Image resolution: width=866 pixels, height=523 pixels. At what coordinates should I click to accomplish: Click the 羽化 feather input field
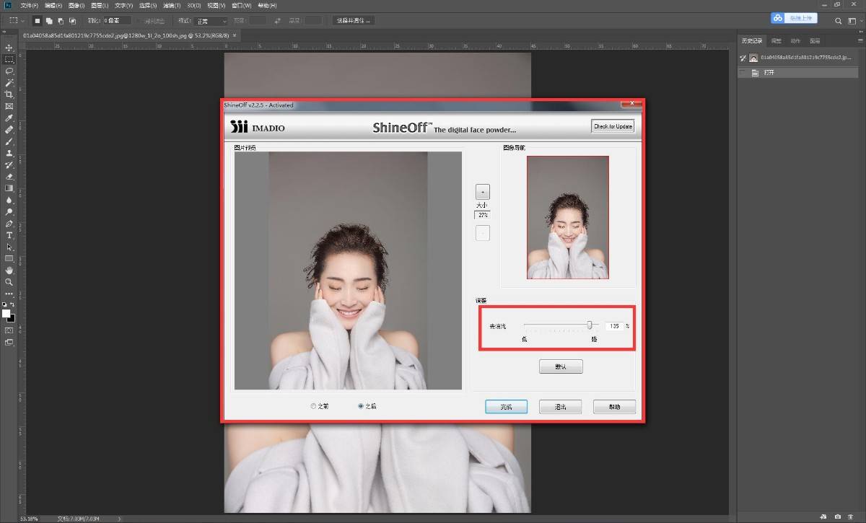tap(118, 20)
